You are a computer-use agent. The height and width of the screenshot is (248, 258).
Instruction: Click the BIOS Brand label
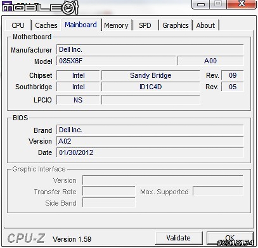coord(43,130)
